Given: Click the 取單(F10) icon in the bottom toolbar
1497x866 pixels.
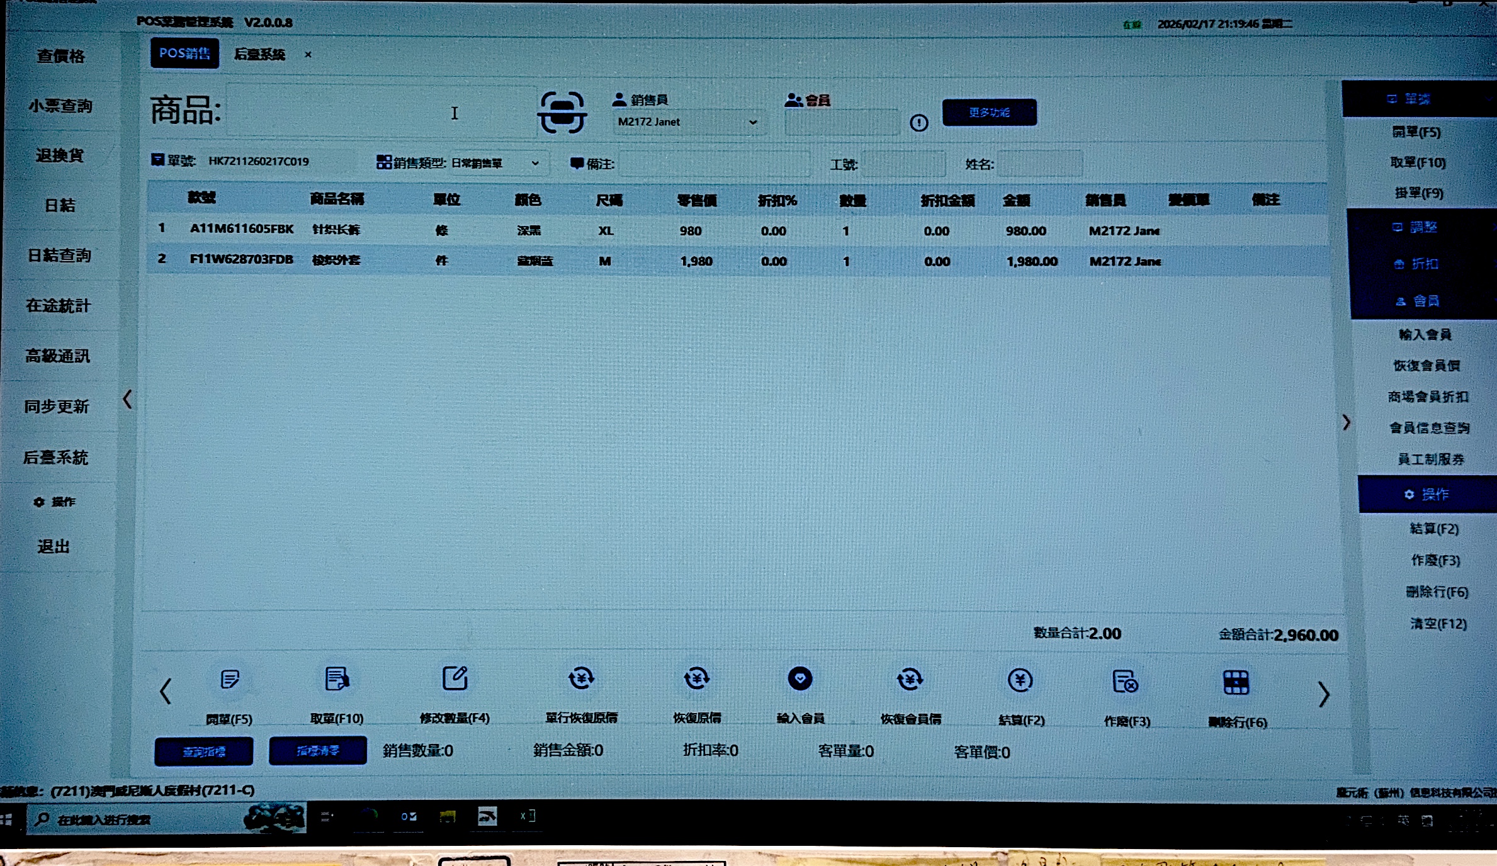Looking at the screenshot, I should tap(337, 680).
